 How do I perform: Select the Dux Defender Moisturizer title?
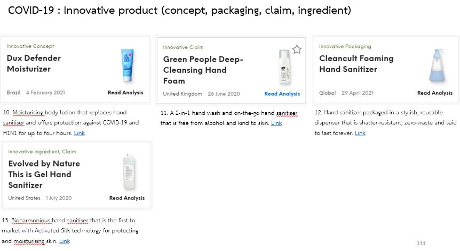[34, 63]
